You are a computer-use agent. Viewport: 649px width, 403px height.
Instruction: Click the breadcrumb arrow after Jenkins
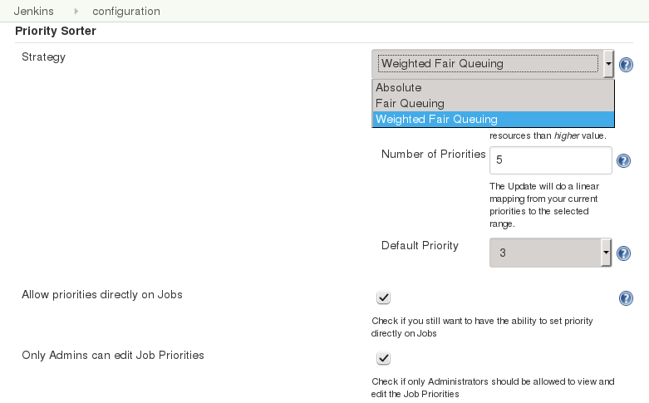point(76,12)
